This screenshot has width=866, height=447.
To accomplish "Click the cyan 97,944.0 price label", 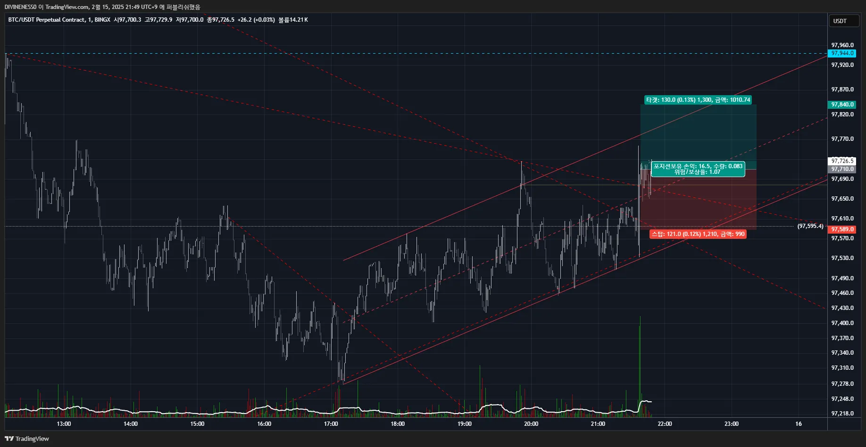I will (x=842, y=53).
